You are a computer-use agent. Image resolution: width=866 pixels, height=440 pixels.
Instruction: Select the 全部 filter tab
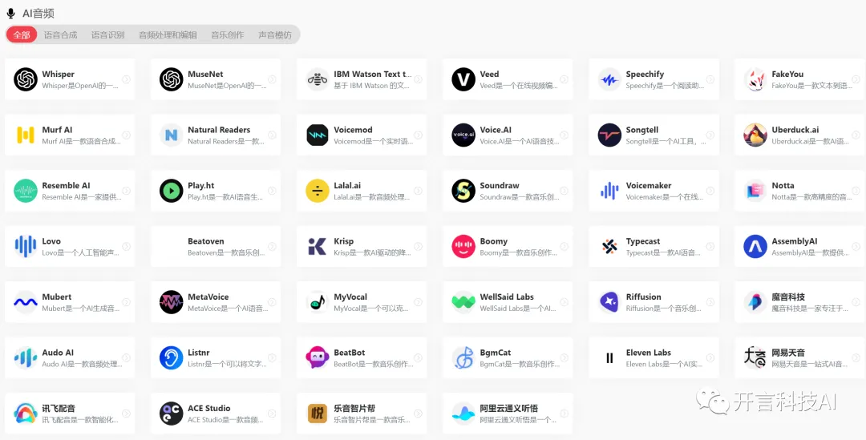click(22, 34)
